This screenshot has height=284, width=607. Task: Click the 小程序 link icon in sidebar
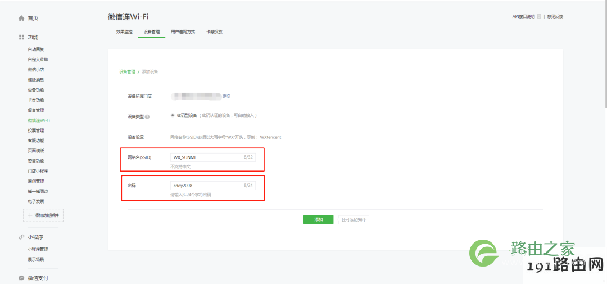coord(22,237)
